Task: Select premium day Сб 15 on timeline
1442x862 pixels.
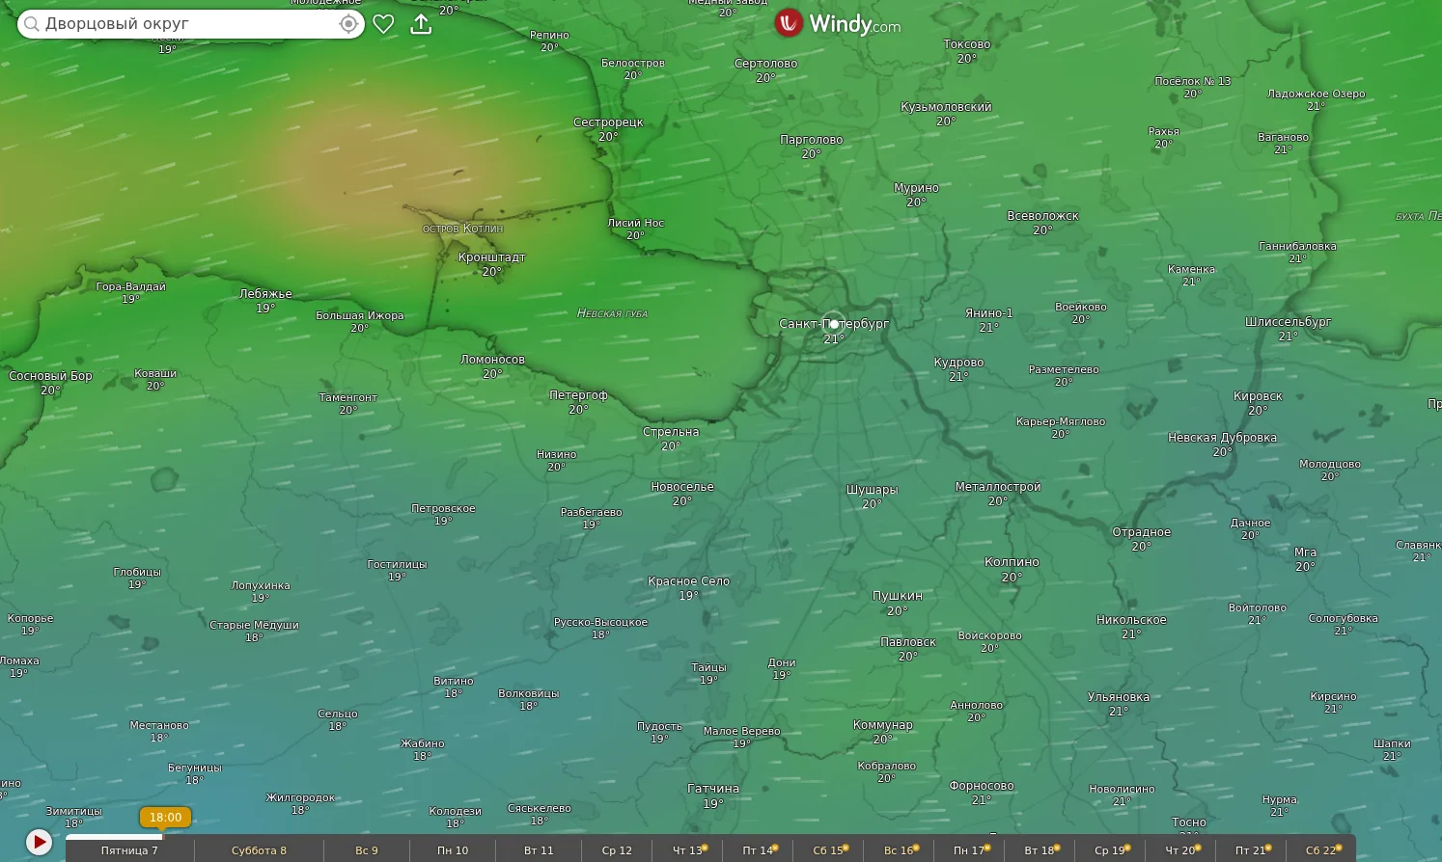Action: point(828,850)
